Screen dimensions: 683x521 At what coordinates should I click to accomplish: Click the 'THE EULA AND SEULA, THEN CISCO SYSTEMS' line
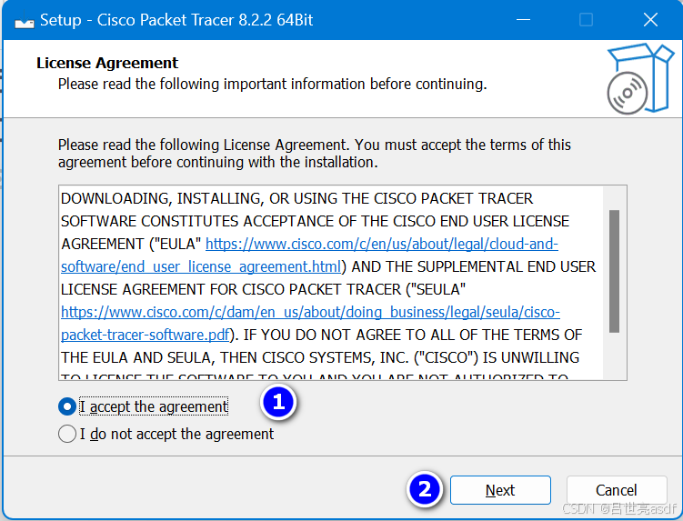click(x=320, y=357)
